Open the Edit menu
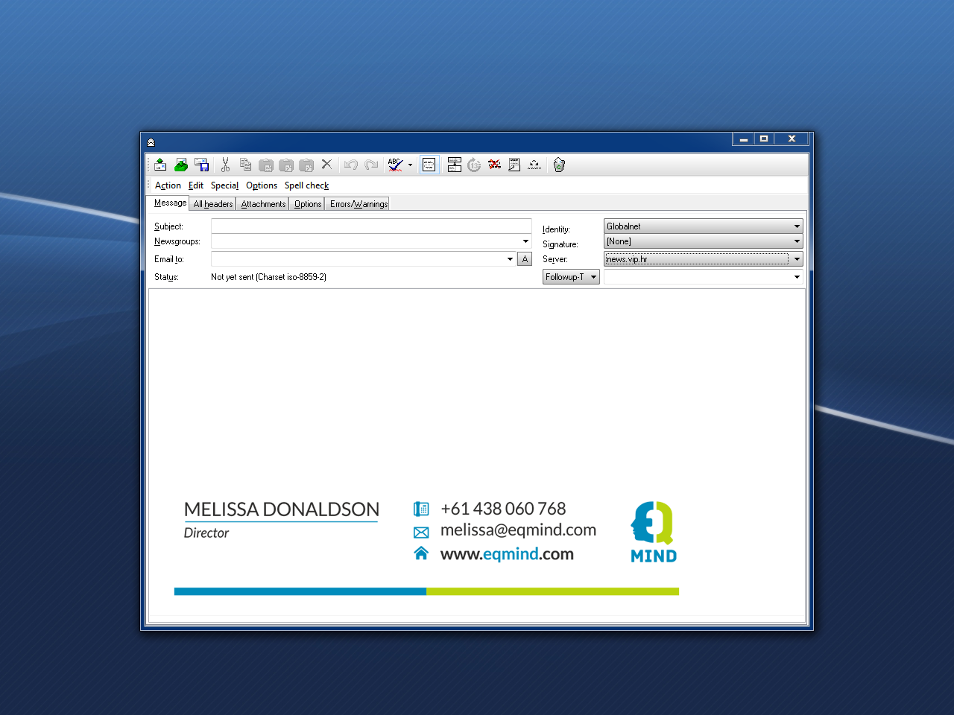The image size is (954, 715). tap(196, 185)
